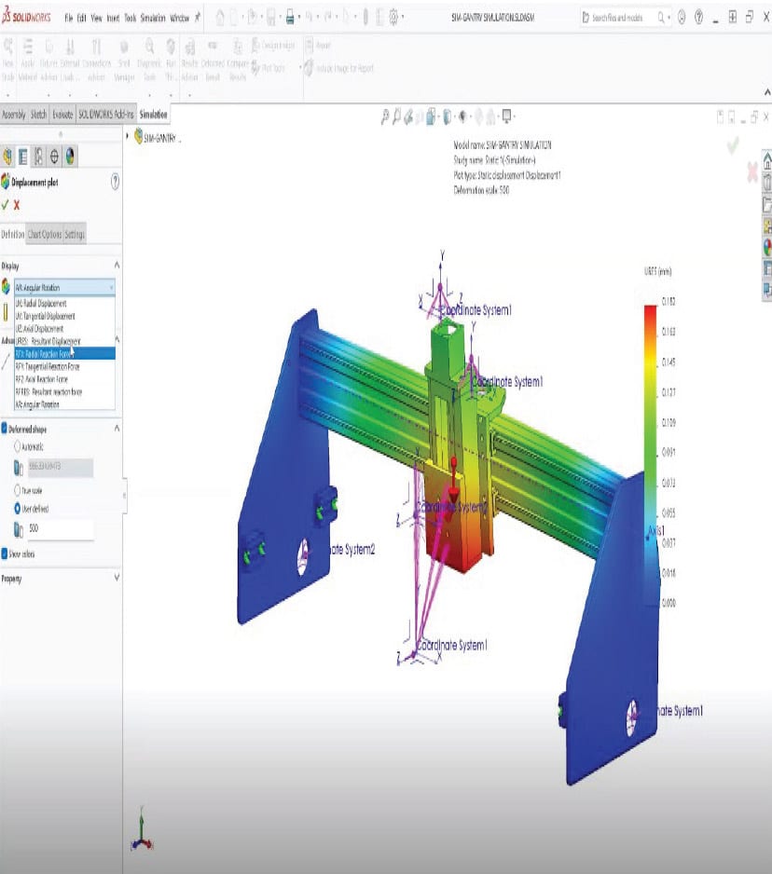Screen dimensions: 772x874
Task: Toggle the Deformed shape checkbox
Action: [x=4, y=428]
